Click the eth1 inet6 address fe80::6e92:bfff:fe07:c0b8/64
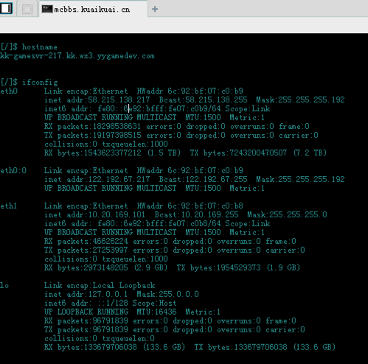The image size is (368, 364). pyautogui.click(x=159, y=223)
